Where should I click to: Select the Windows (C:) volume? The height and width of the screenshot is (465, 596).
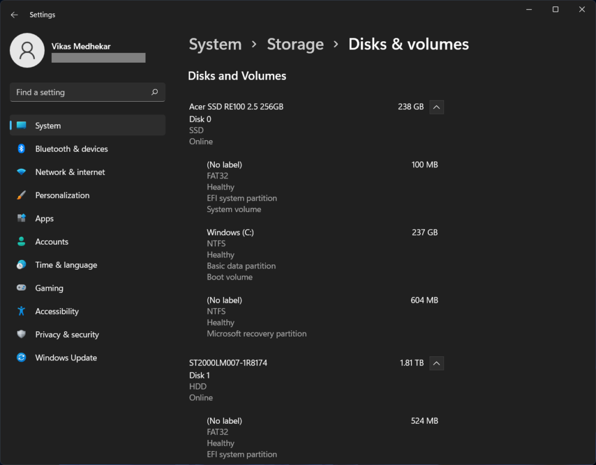[x=322, y=255]
